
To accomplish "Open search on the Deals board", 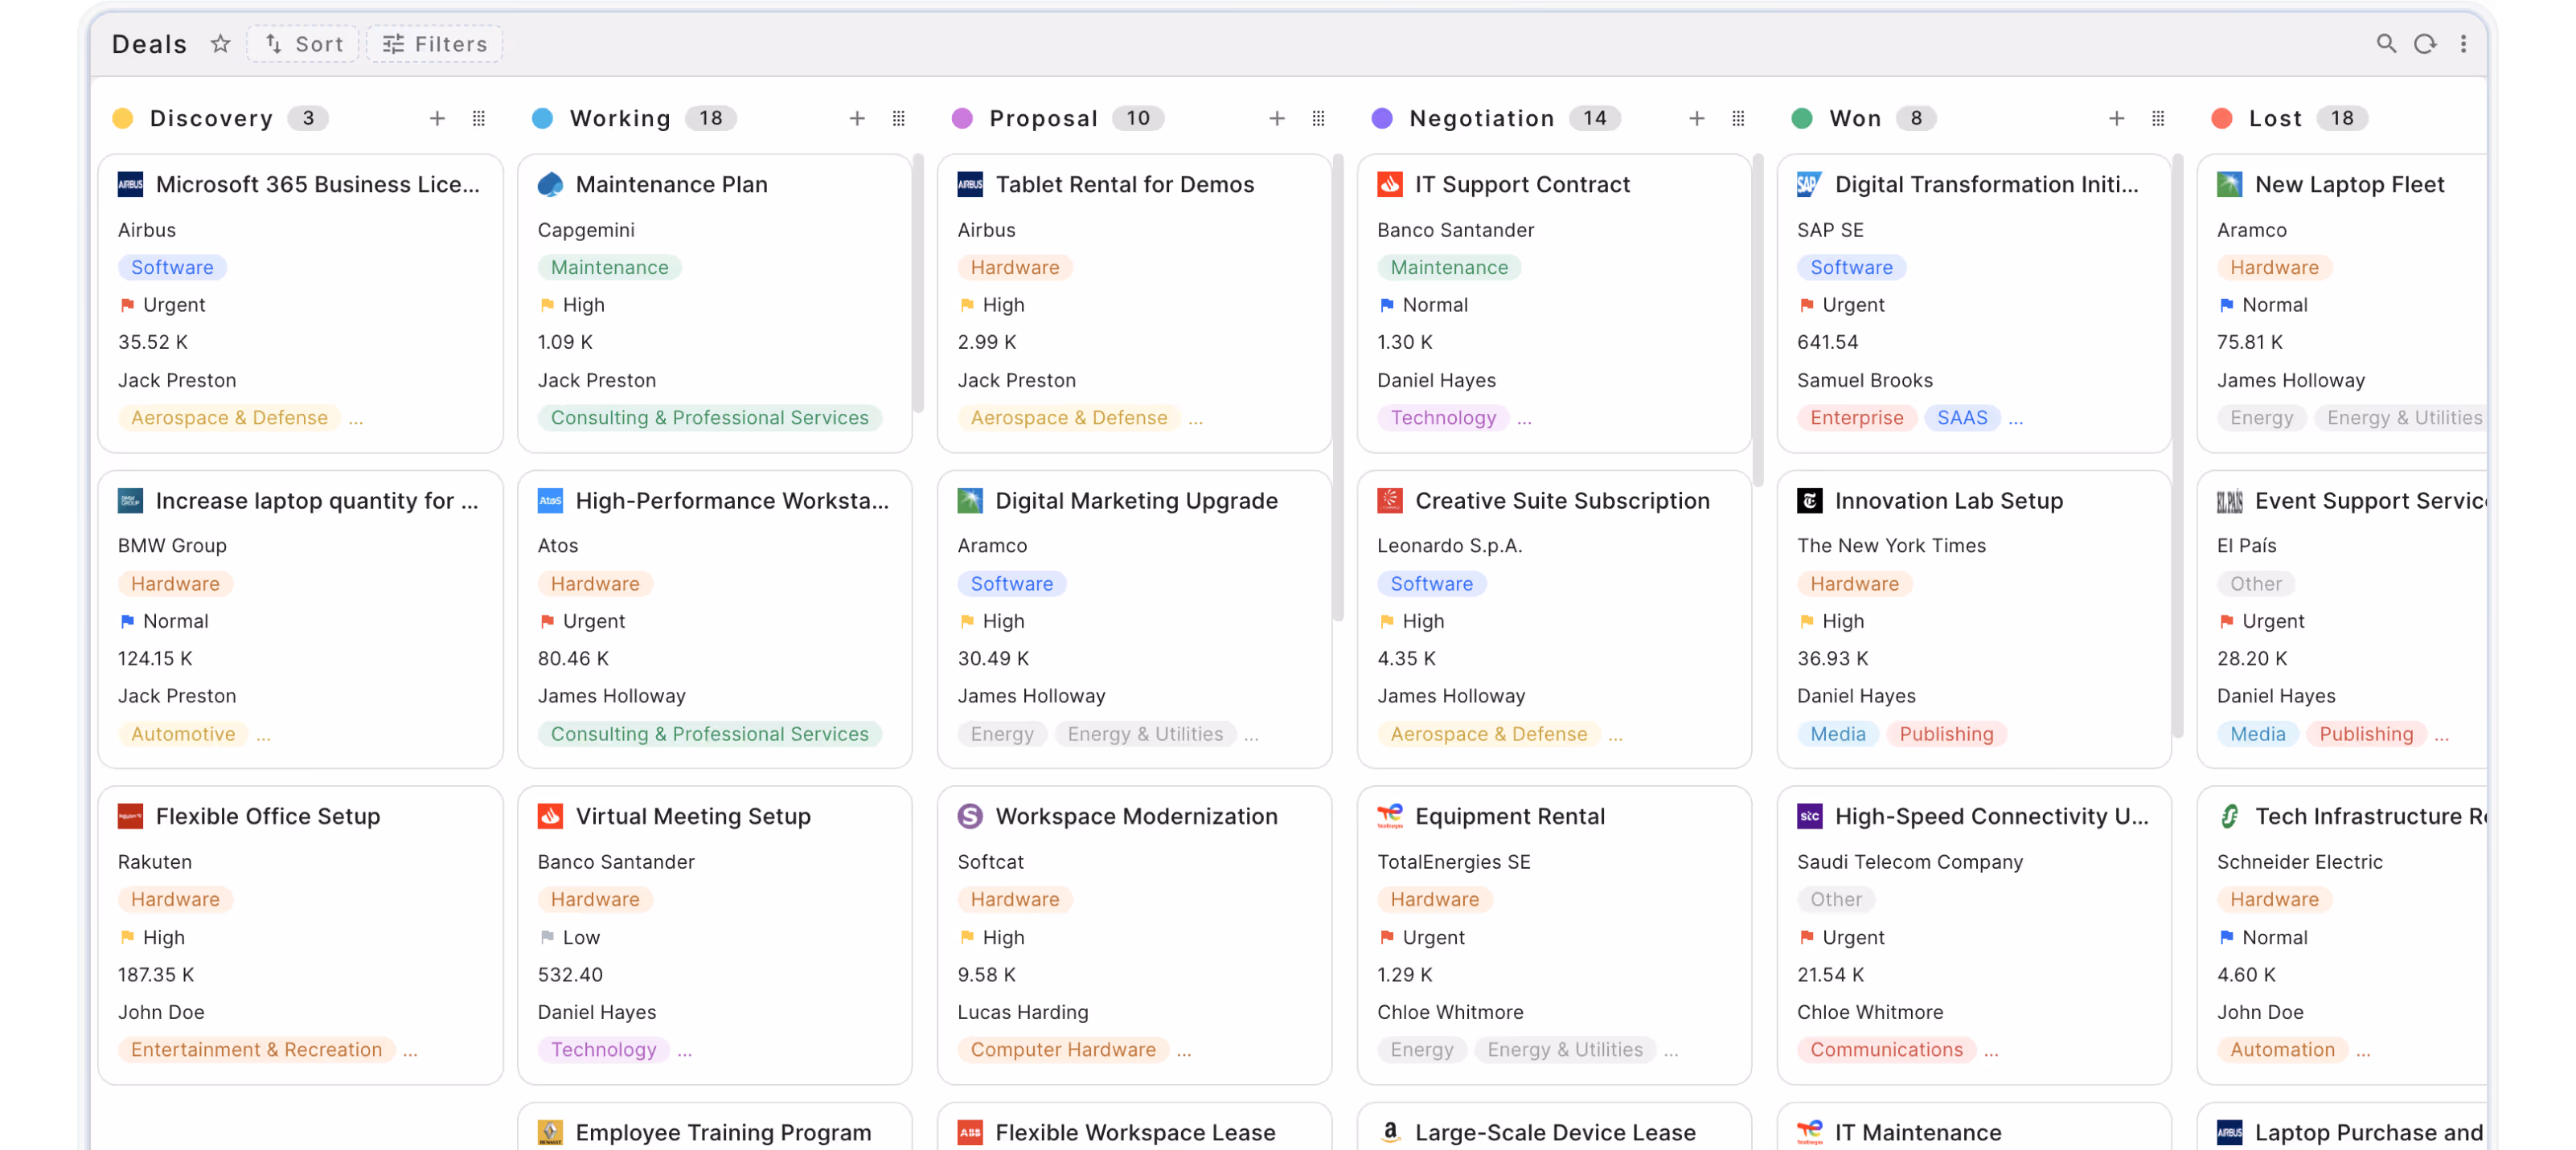I will 2388,44.
